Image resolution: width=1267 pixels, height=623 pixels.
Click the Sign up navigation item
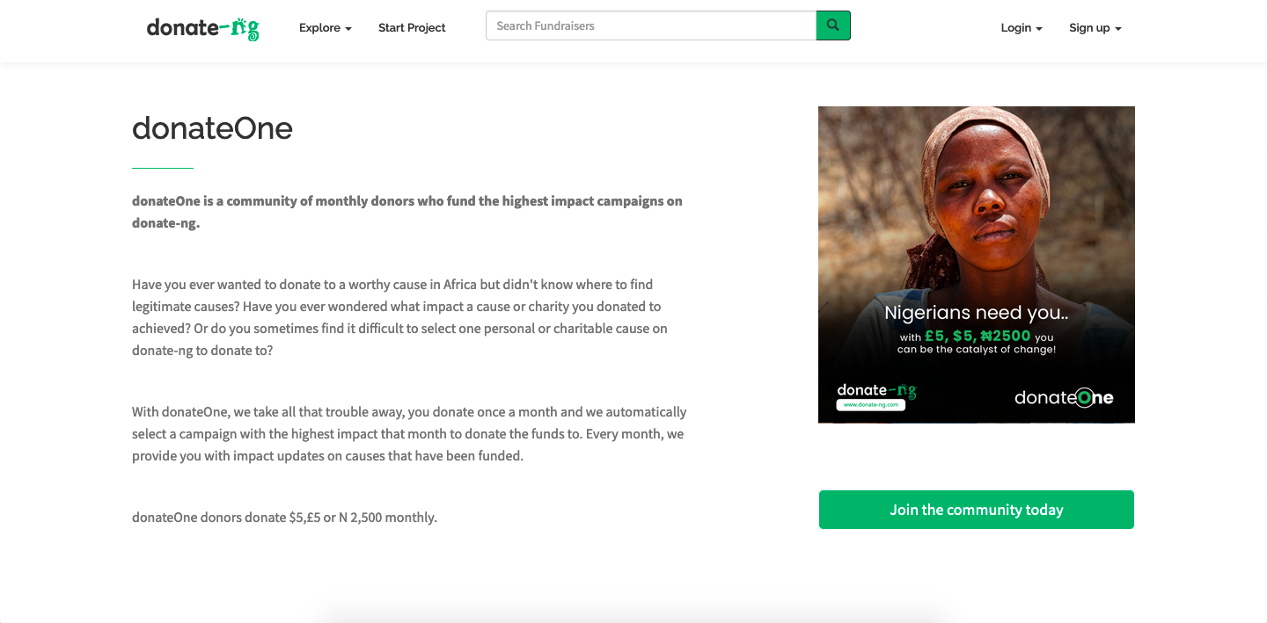click(x=1089, y=27)
